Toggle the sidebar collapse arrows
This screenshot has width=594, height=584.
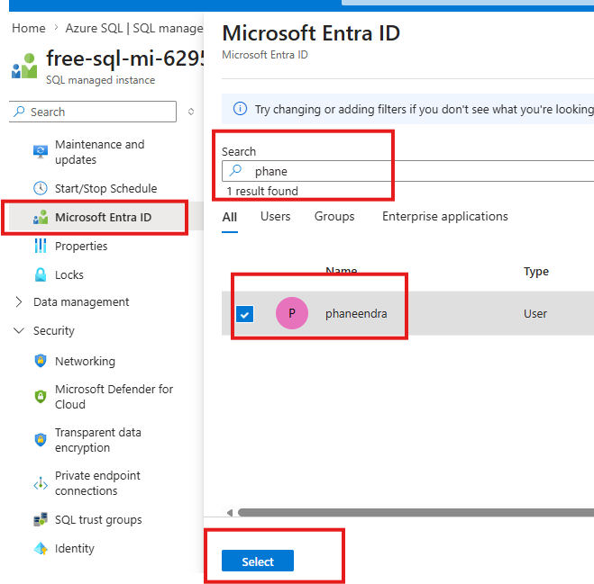[x=191, y=112]
